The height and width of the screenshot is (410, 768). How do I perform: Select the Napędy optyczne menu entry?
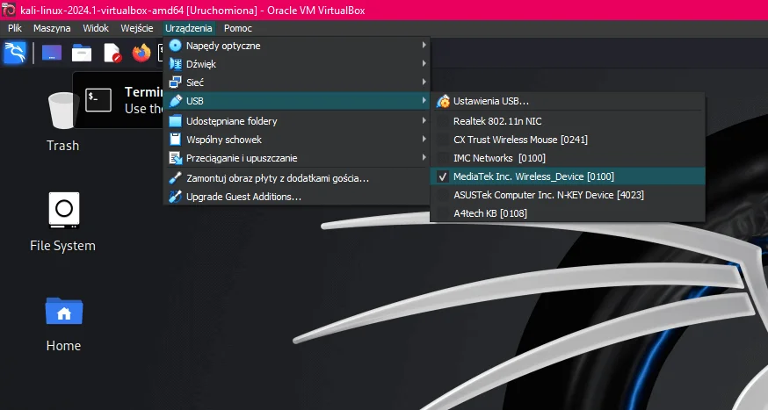[x=297, y=46]
